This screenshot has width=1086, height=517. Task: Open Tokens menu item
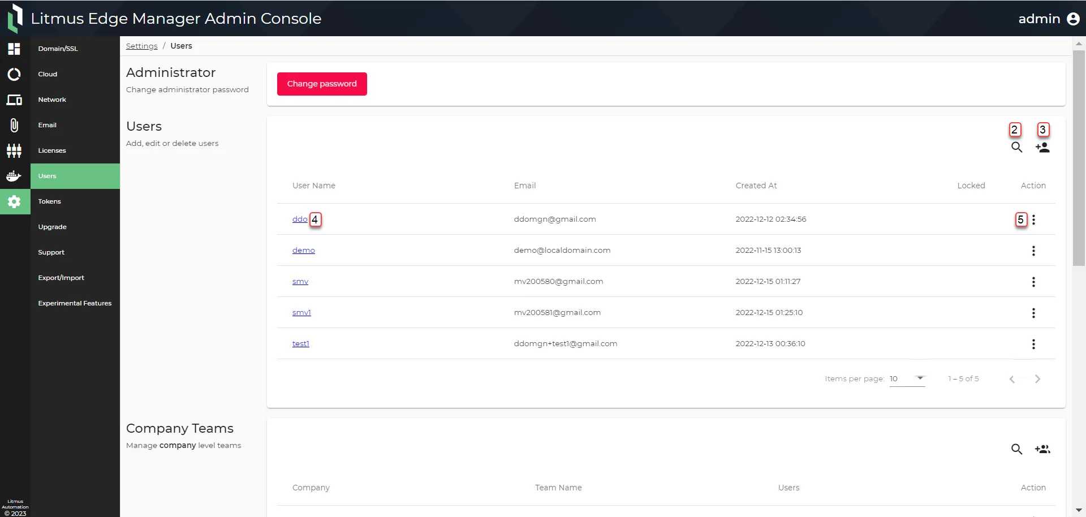click(75, 201)
